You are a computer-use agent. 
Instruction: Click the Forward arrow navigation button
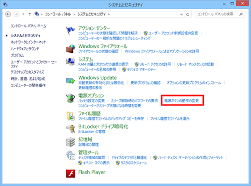(x=16, y=14)
